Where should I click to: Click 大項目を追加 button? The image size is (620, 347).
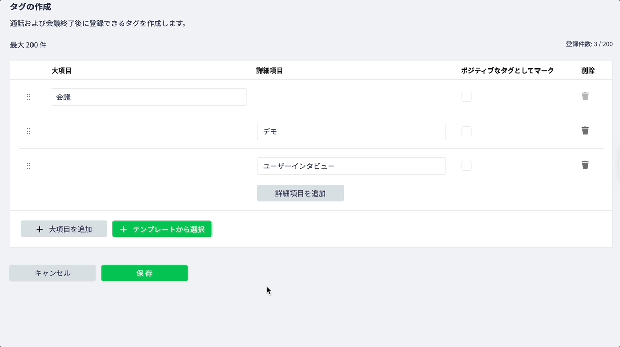click(x=64, y=229)
